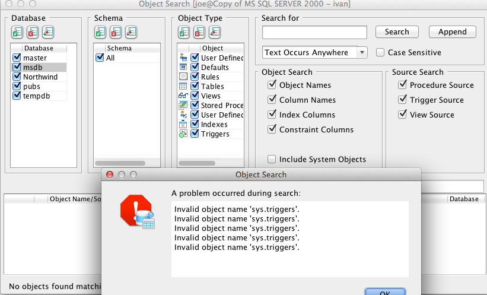Click the Stored Procedures icon

pyautogui.click(x=183, y=106)
